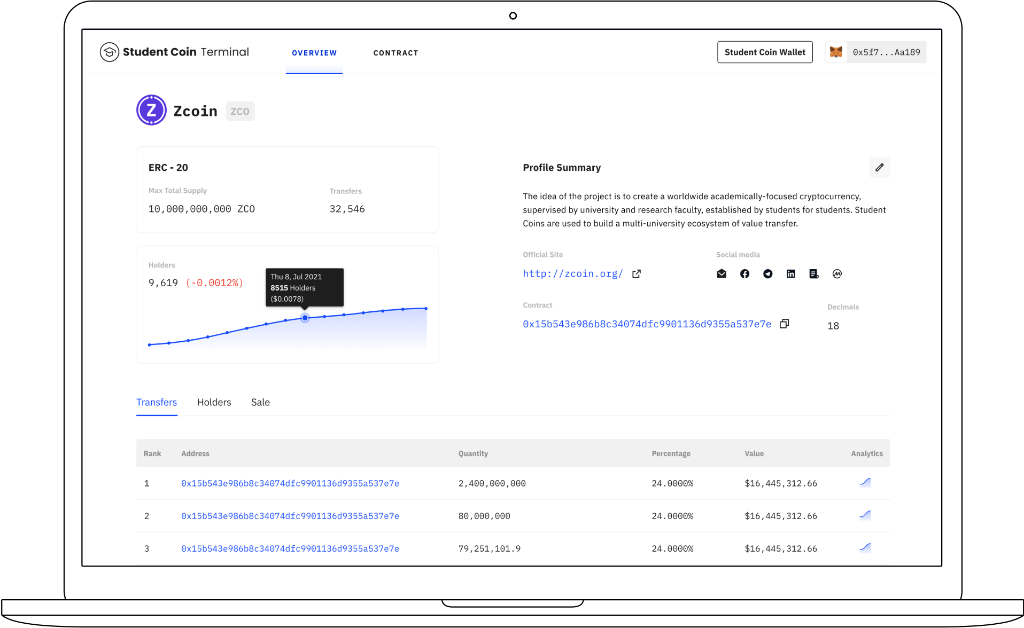The width and height of the screenshot is (1024, 628).
Task: Click the last data point on holders chart
Action: click(426, 309)
